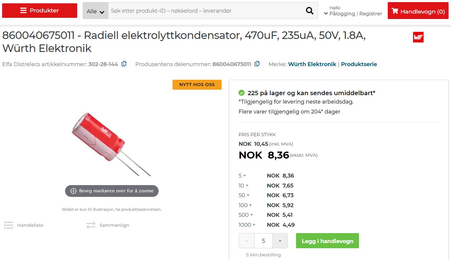Click the Würth Elektronik WE logo
The width and height of the screenshot is (451, 260).
[x=418, y=37]
